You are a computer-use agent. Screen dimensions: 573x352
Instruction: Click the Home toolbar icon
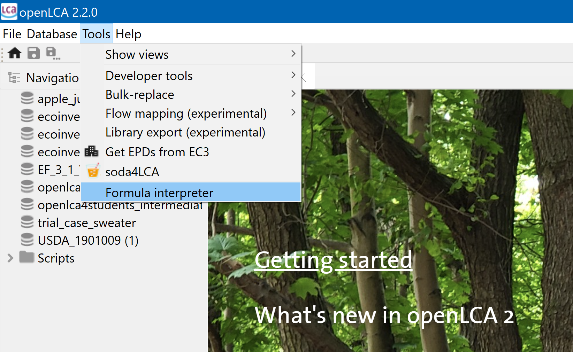pos(15,53)
